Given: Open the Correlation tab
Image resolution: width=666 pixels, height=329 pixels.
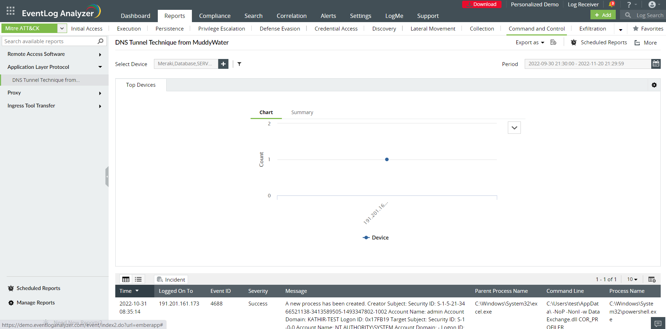Looking at the screenshot, I should pos(291,16).
